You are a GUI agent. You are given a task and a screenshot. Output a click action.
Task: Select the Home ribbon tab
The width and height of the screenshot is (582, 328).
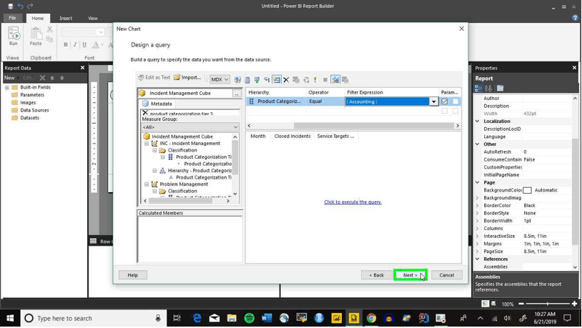(x=37, y=18)
